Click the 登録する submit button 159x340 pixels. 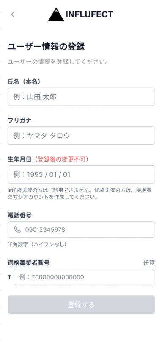point(81,305)
